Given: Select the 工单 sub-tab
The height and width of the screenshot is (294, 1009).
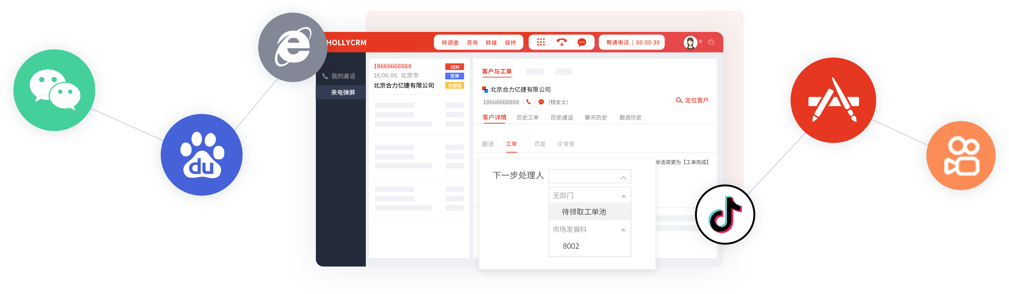Looking at the screenshot, I should pos(511,144).
